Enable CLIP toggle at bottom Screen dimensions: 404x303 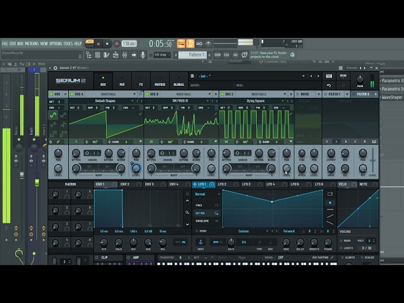97,258
